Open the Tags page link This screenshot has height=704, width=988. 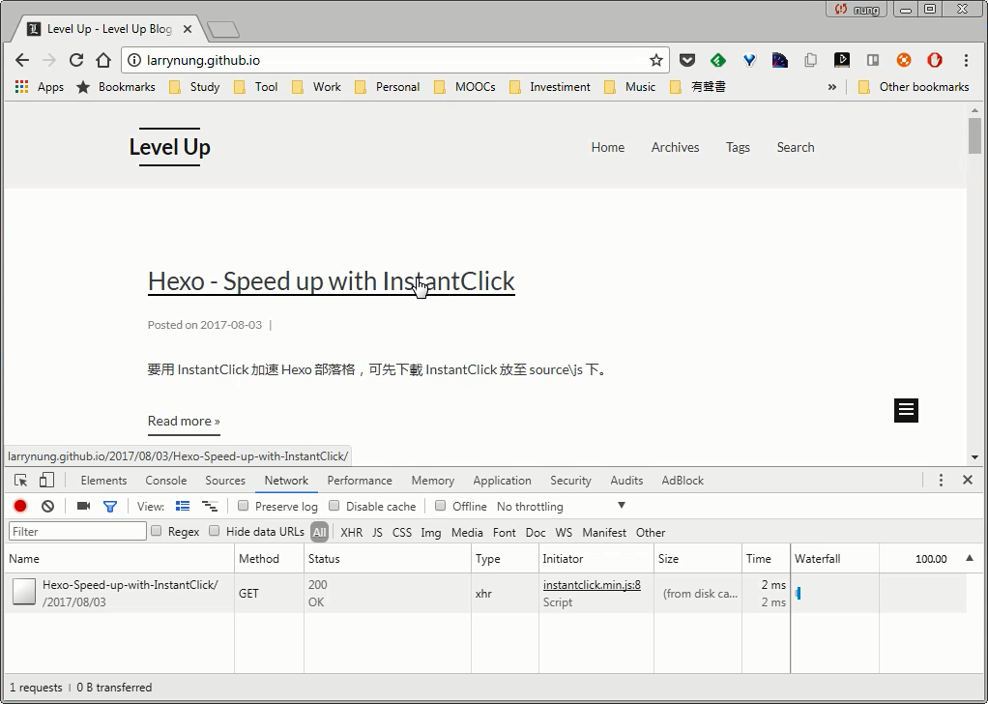coord(738,148)
